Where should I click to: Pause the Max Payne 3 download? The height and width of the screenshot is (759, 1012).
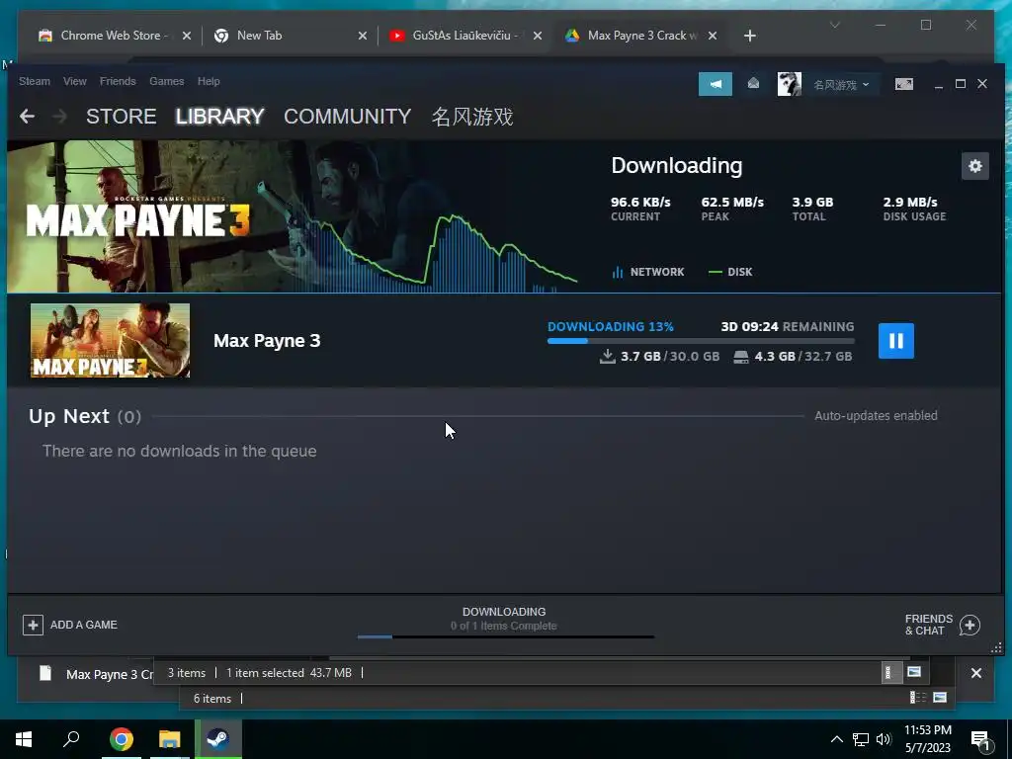click(x=895, y=341)
